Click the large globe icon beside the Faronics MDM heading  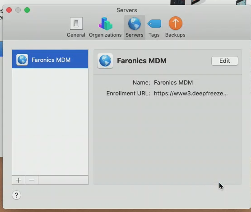[105, 61]
